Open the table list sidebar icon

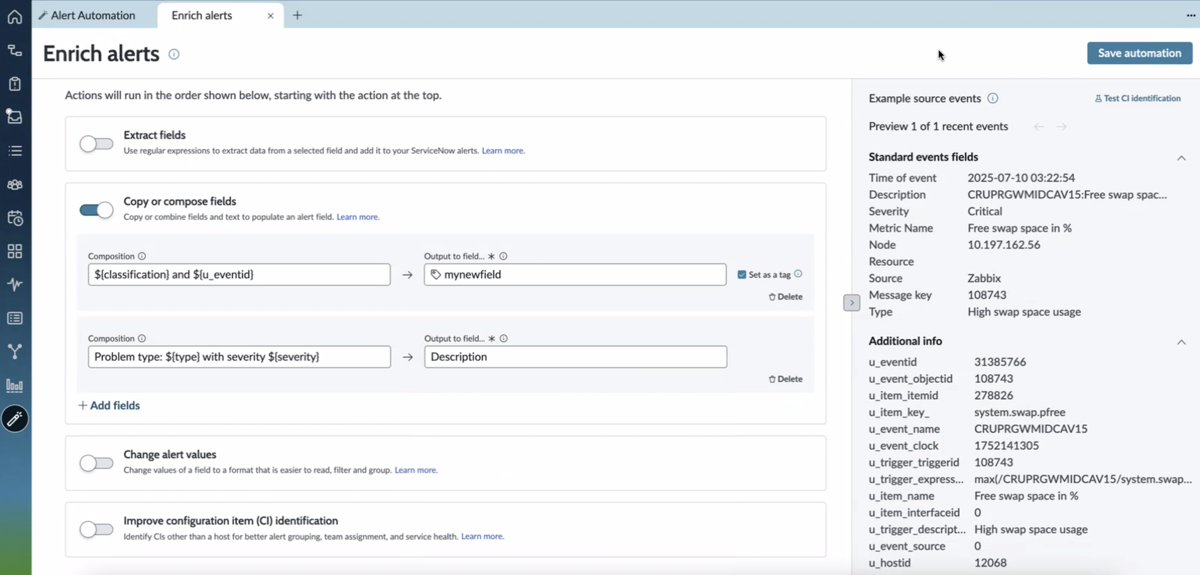[15, 318]
